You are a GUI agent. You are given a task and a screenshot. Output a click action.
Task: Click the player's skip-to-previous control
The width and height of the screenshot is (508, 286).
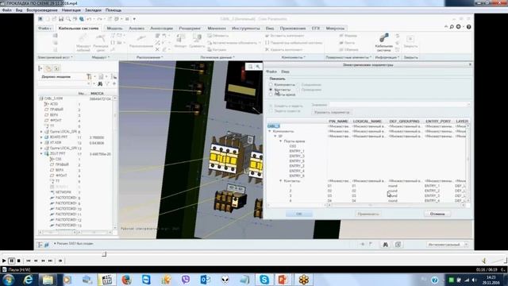point(29,261)
